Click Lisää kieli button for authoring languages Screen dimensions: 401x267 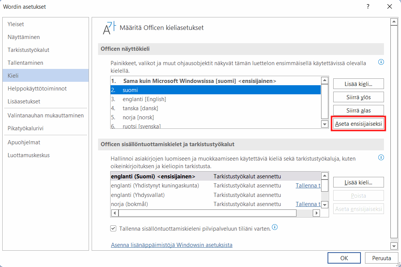point(358,182)
